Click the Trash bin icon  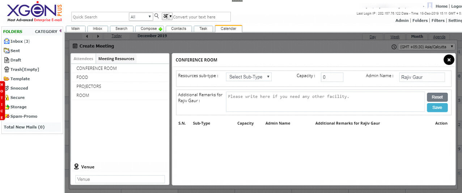7,70
